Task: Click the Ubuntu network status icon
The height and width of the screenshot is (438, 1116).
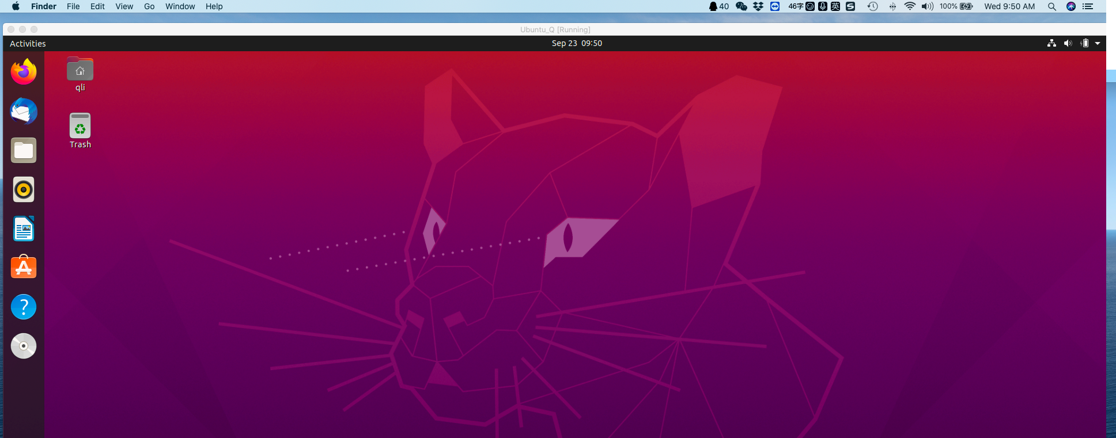Action: tap(1051, 43)
